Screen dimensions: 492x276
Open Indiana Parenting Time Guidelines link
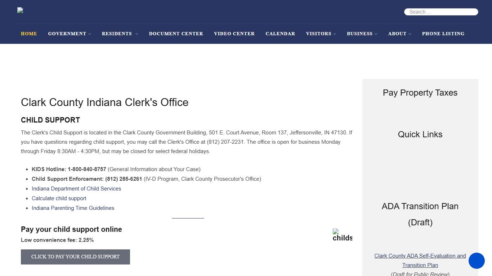click(73, 208)
